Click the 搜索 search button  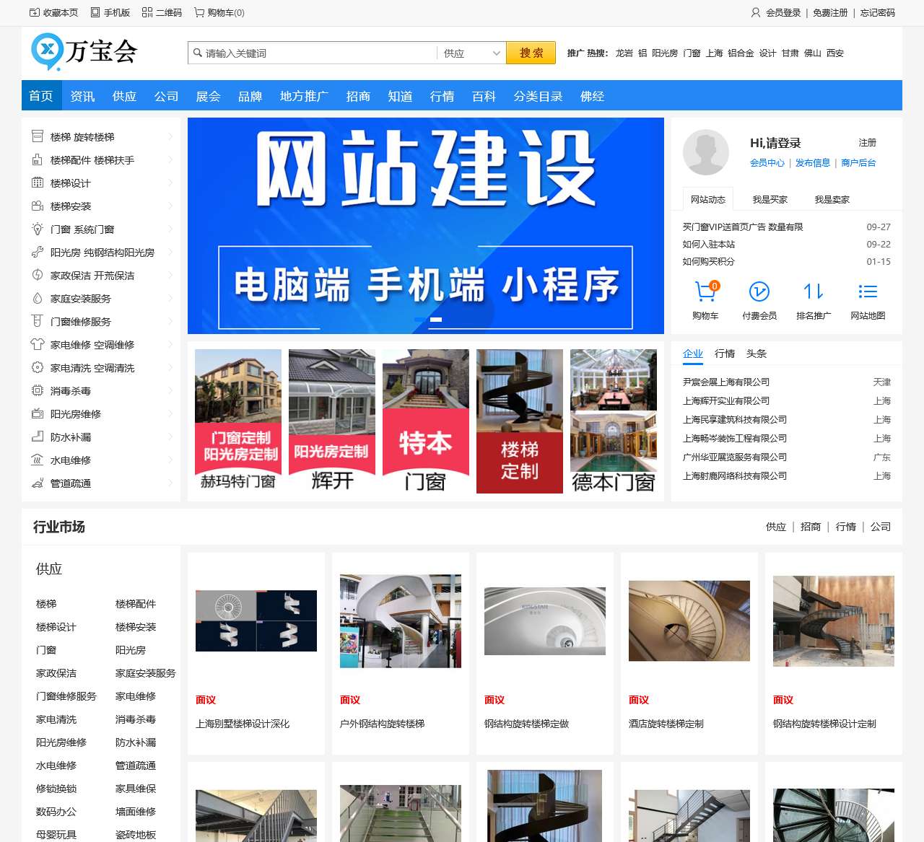click(530, 53)
